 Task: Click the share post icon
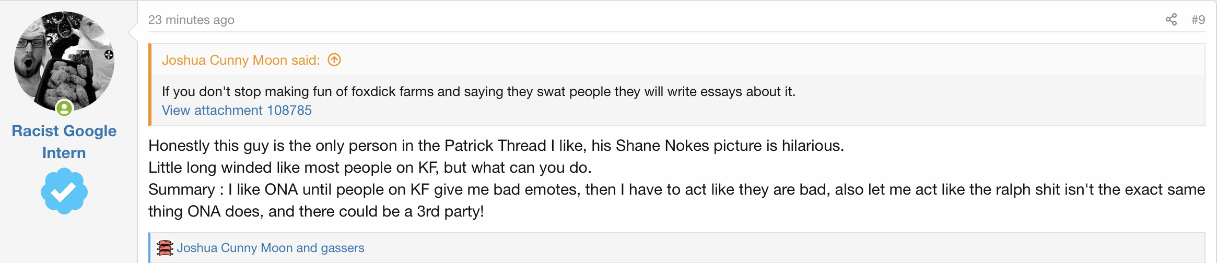point(1171,20)
